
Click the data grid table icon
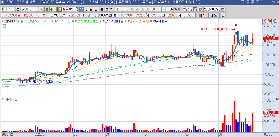coord(4,26)
